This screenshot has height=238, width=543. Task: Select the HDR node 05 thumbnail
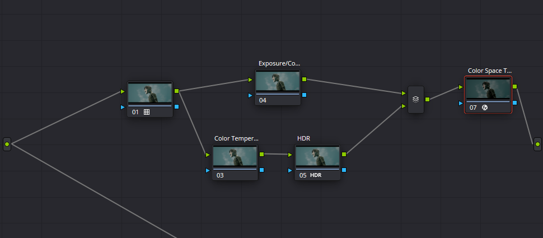317,156
